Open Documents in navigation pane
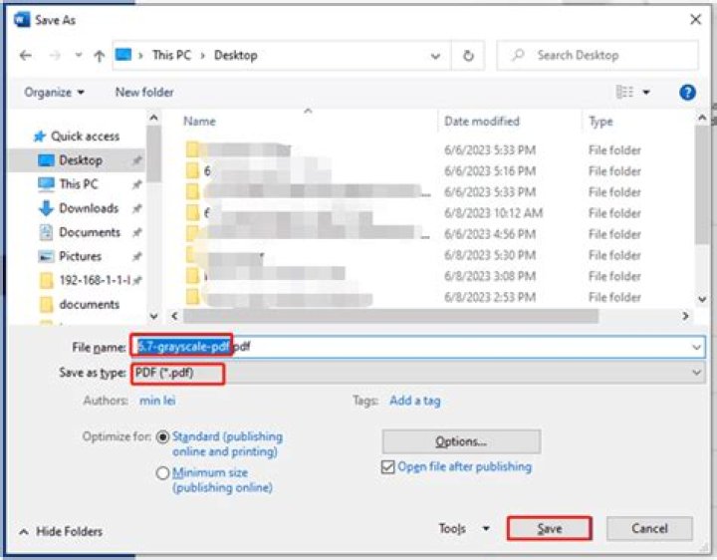Screen dimensions: 717x560 pos(80,232)
